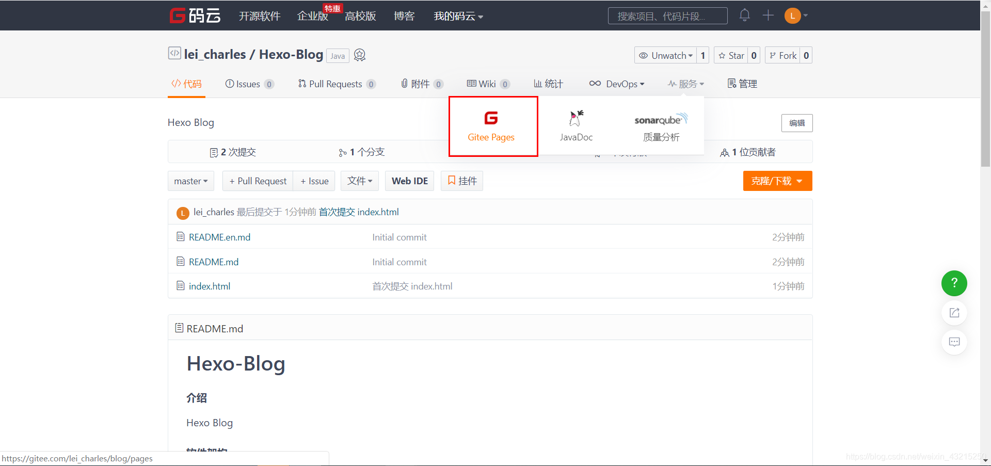Click the + Issue button
This screenshot has height=466, width=991.
(x=314, y=181)
